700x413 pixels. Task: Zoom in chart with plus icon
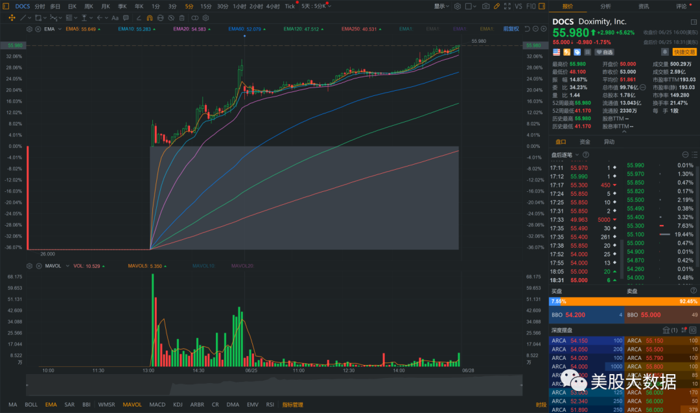click(x=544, y=29)
